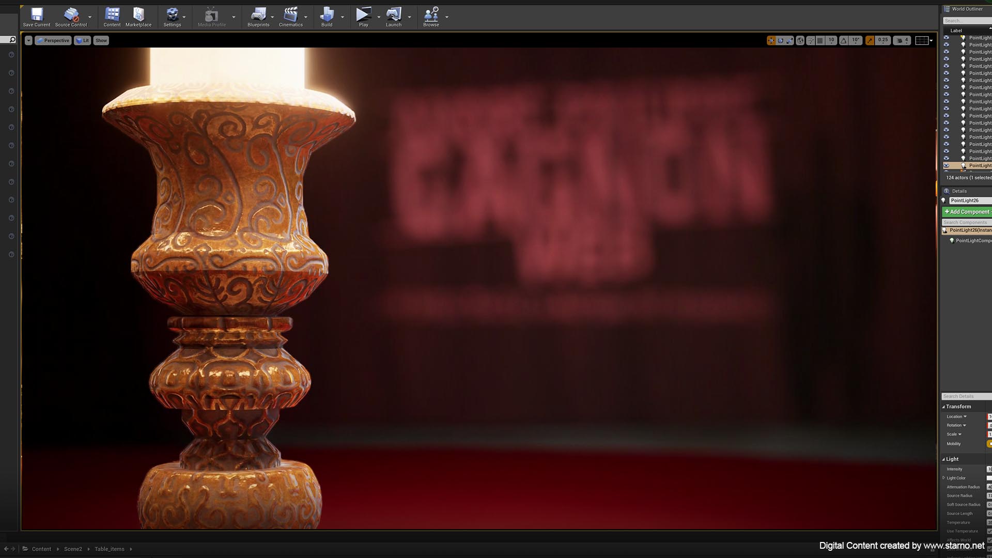Expand the Light Color property arrow
992x558 pixels.
(x=944, y=478)
